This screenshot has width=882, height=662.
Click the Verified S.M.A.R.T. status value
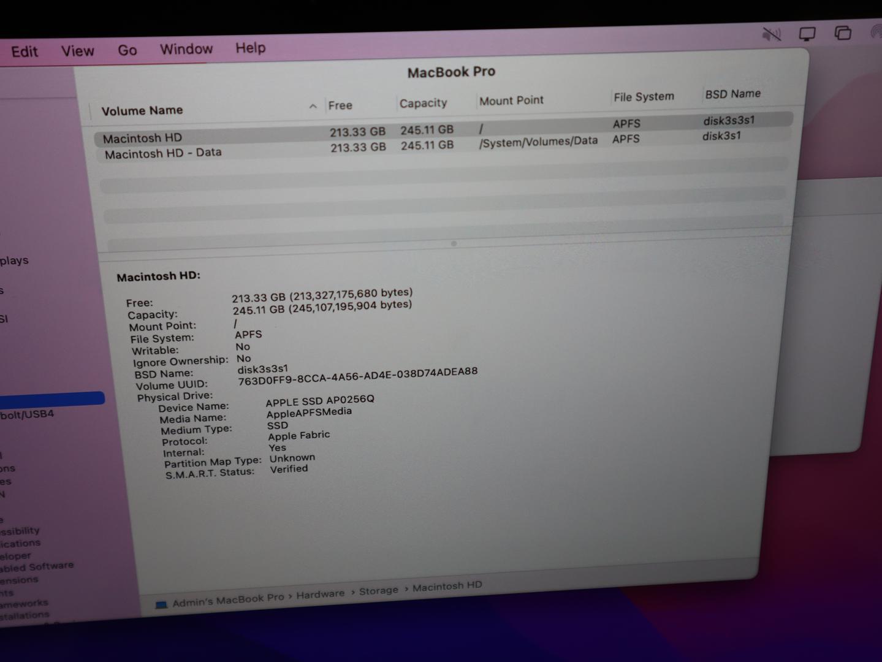pos(289,470)
